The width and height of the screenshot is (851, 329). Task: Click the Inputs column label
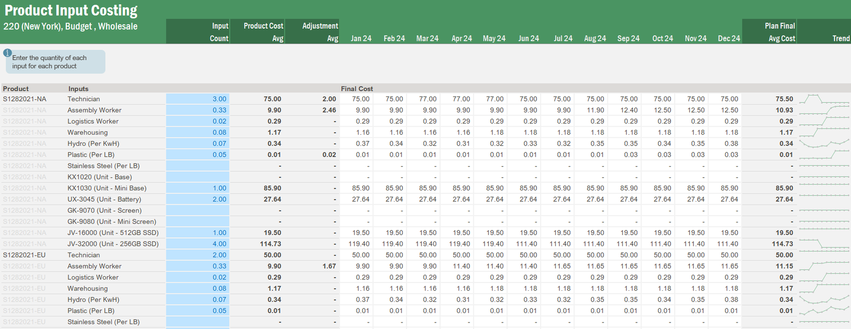coord(78,89)
